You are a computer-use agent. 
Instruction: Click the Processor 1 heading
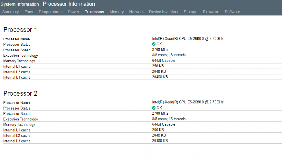(20, 30)
